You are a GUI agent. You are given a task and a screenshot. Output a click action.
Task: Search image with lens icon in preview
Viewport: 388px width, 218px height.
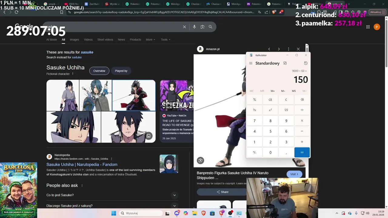[200, 160]
